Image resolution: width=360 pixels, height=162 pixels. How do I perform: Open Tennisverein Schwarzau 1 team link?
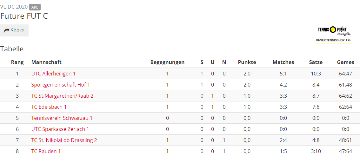tap(62, 118)
